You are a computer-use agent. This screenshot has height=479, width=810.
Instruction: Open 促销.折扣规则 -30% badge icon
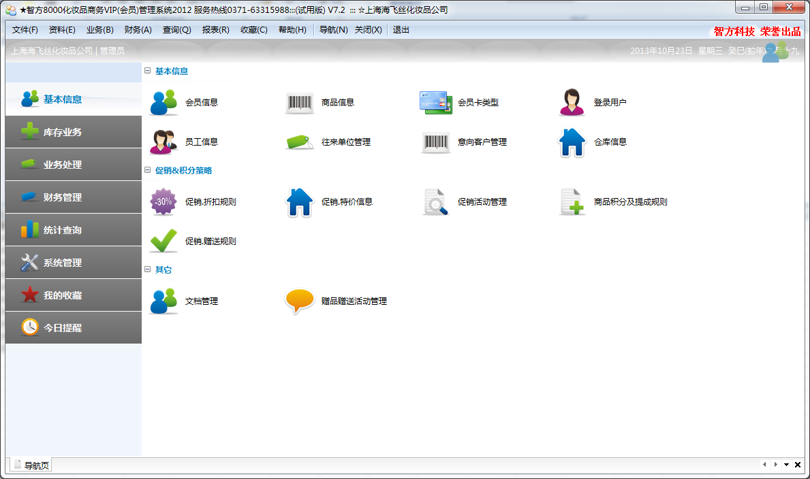(163, 202)
